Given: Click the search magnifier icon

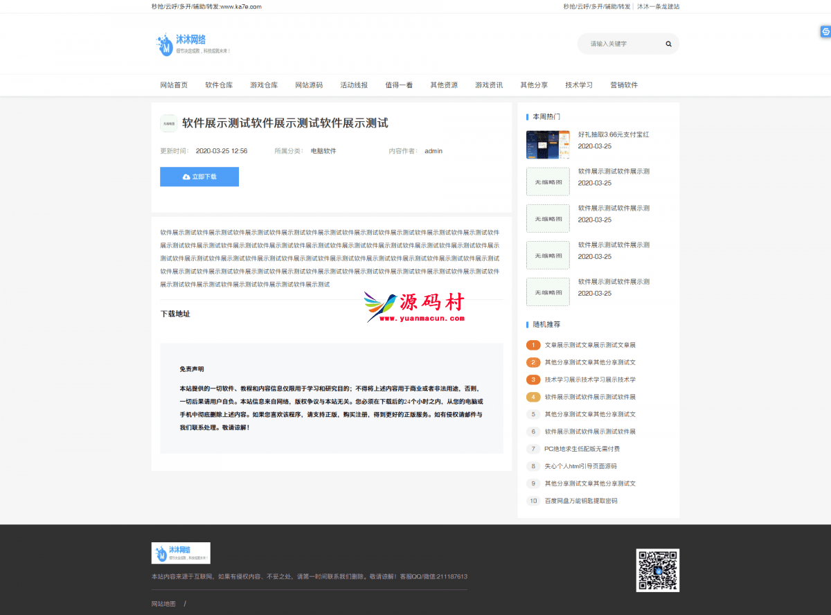Looking at the screenshot, I should tap(668, 44).
